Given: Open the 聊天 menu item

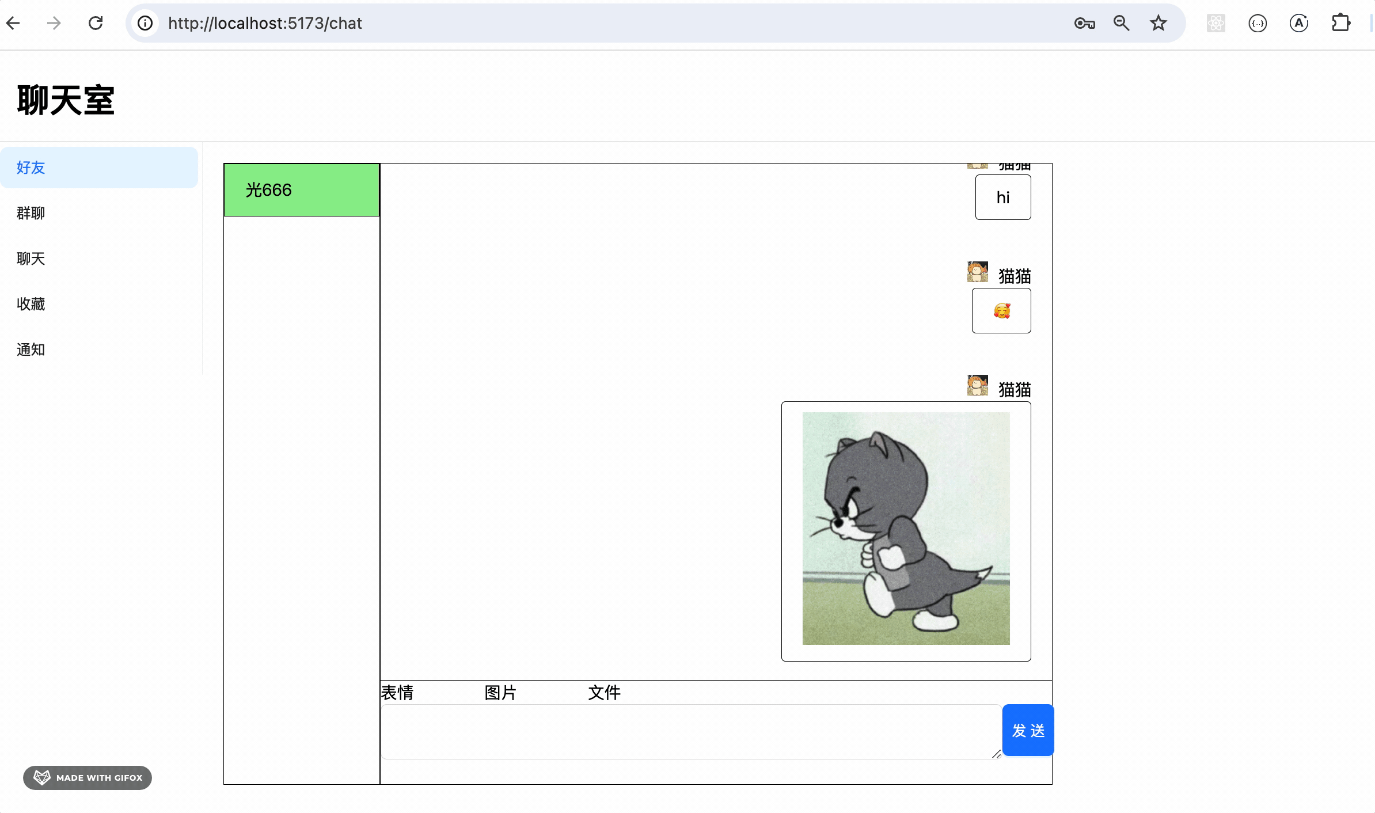Looking at the screenshot, I should coord(31,259).
